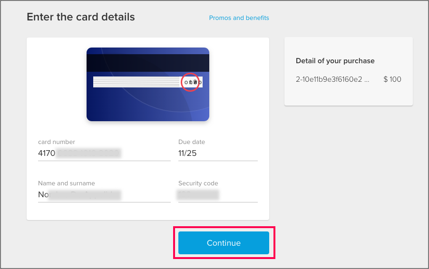429x269 pixels.
Task: Click the 'Security code' label
Action: click(198, 183)
